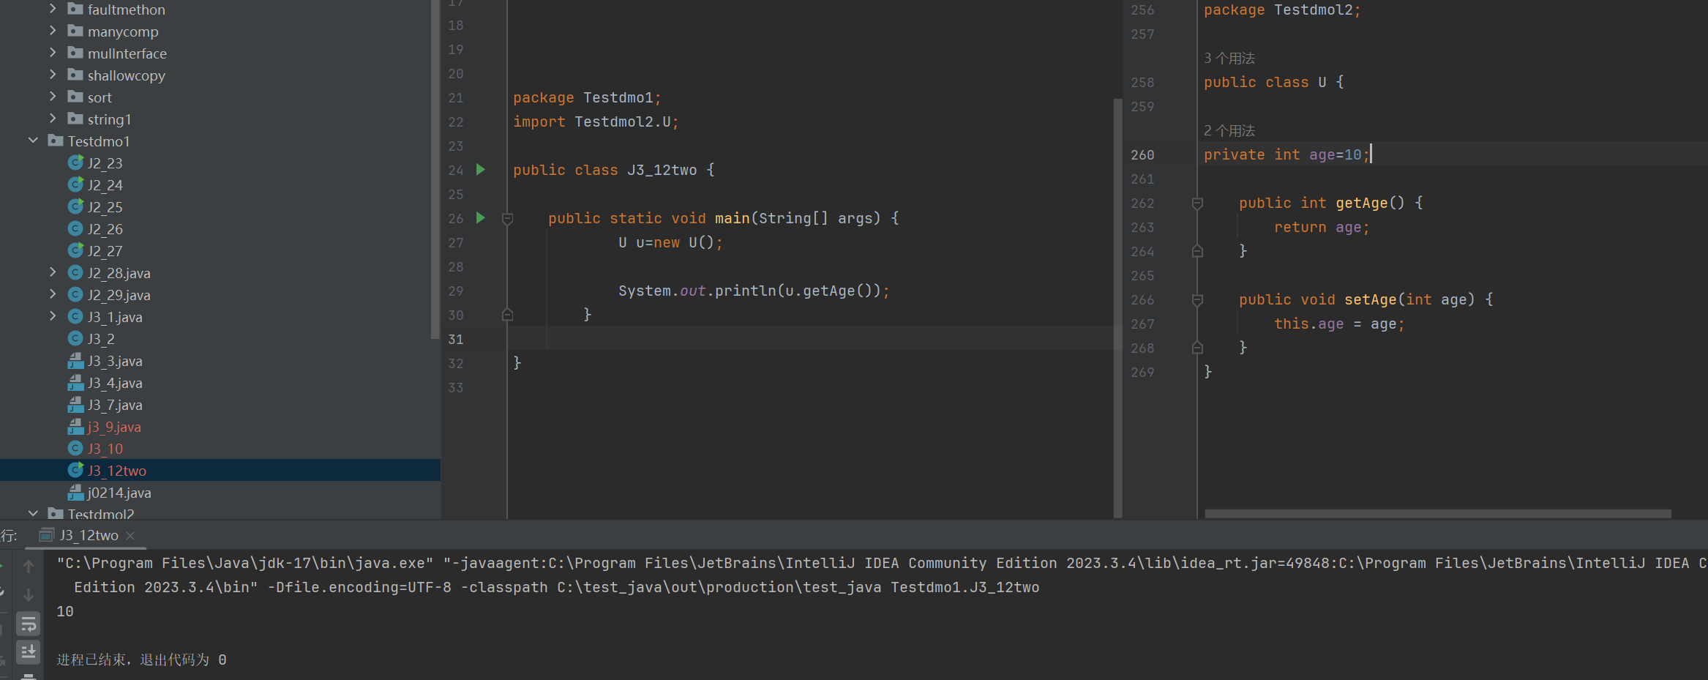
Task: Expand the J3_1.java file node
Action: tap(53, 316)
